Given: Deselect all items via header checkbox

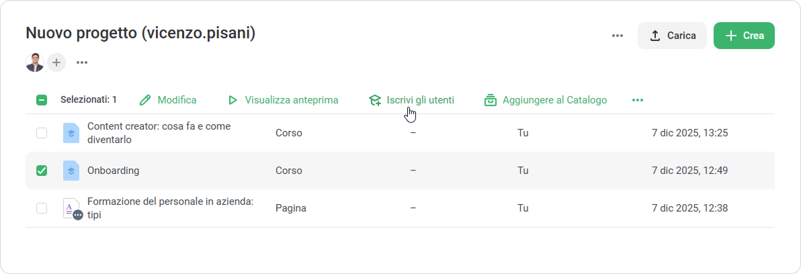Looking at the screenshot, I should coord(42,100).
